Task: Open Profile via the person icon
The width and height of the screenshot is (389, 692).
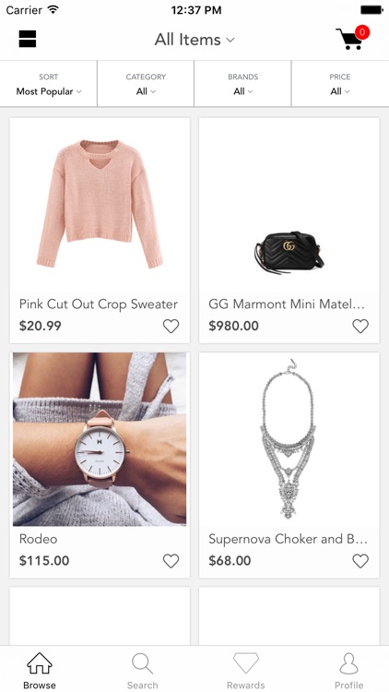Action: click(348, 663)
